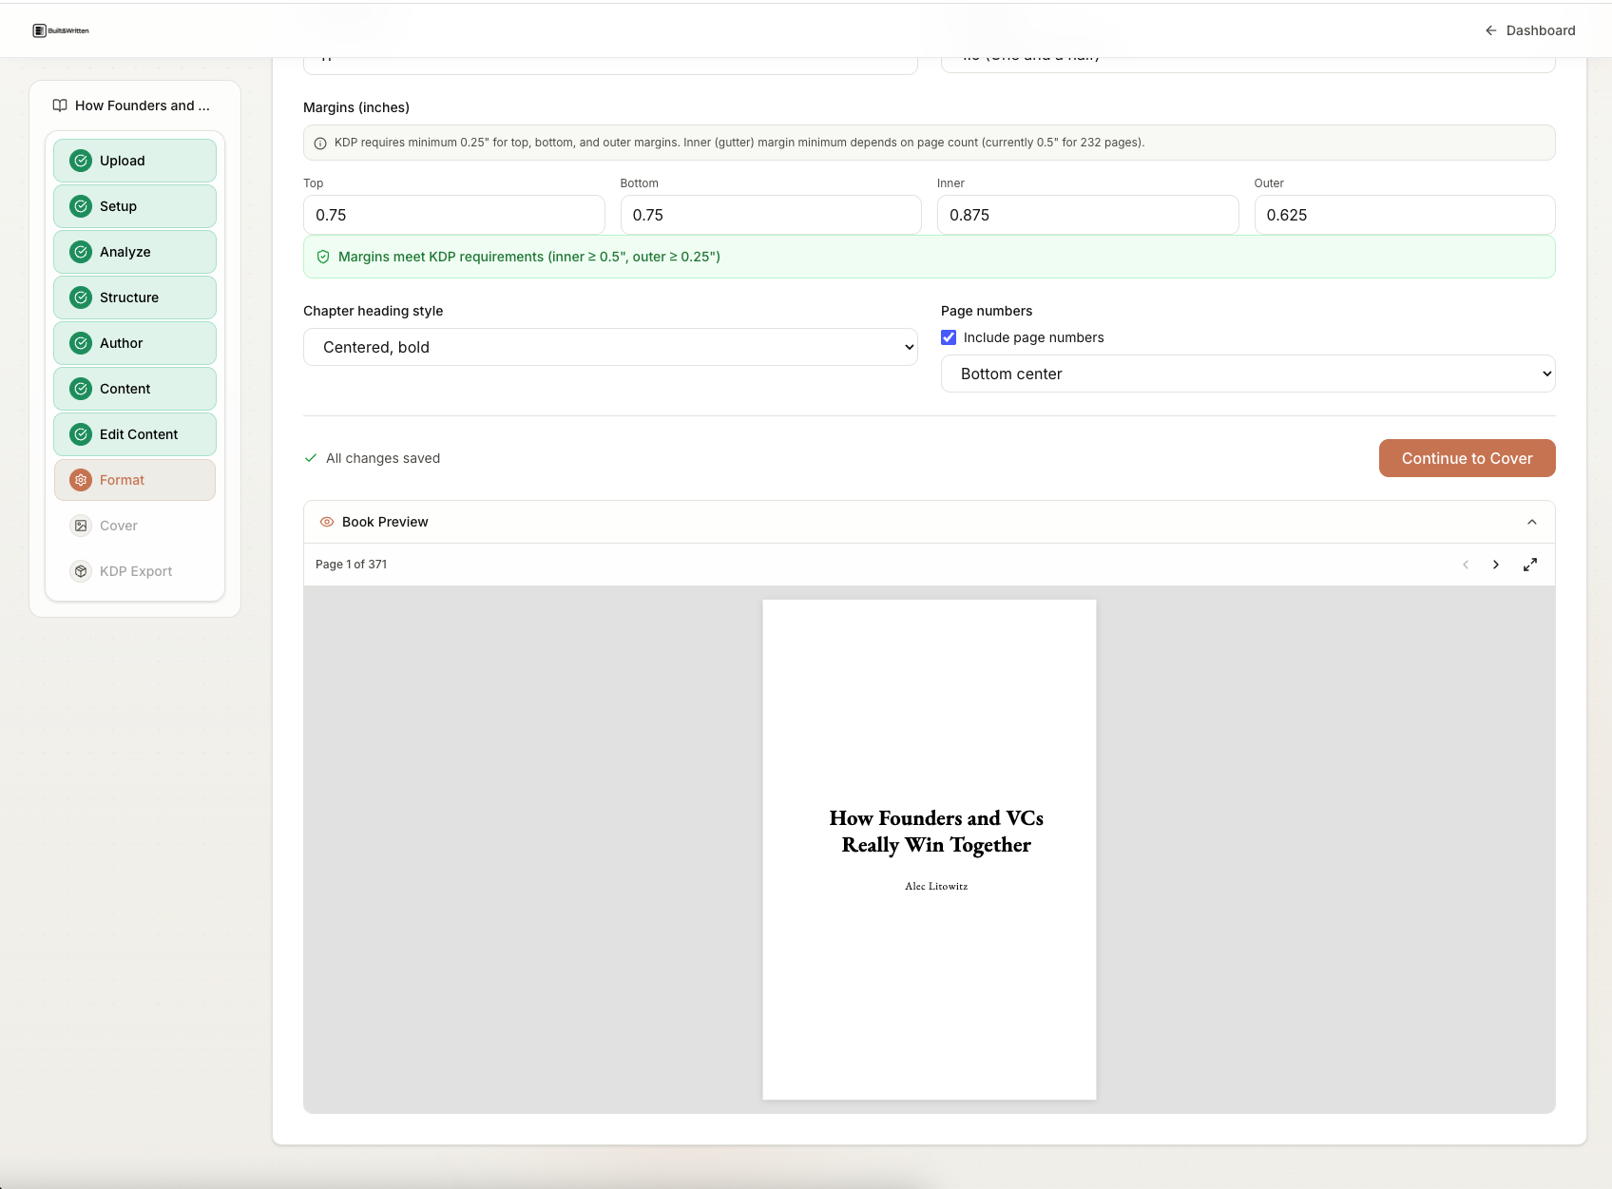The width and height of the screenshot is (1612, 1189).
Task: Click the Built&Written logo
Action: (x=61, y=30)
